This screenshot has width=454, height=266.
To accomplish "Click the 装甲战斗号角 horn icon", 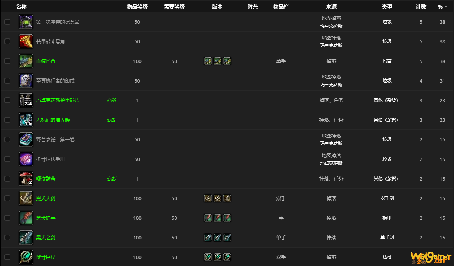I will [26, 41].
